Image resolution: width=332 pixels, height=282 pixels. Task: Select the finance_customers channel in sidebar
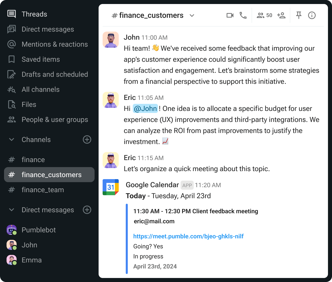point(49,175)
